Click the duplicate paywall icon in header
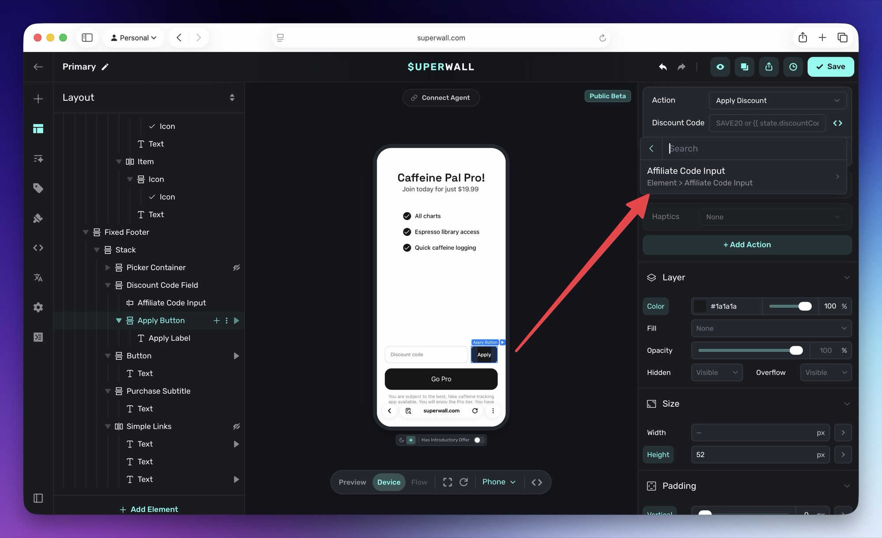Image resolution: width=882 pixels, height=538 pixels. pyautogui.click(x=744, y=67)
